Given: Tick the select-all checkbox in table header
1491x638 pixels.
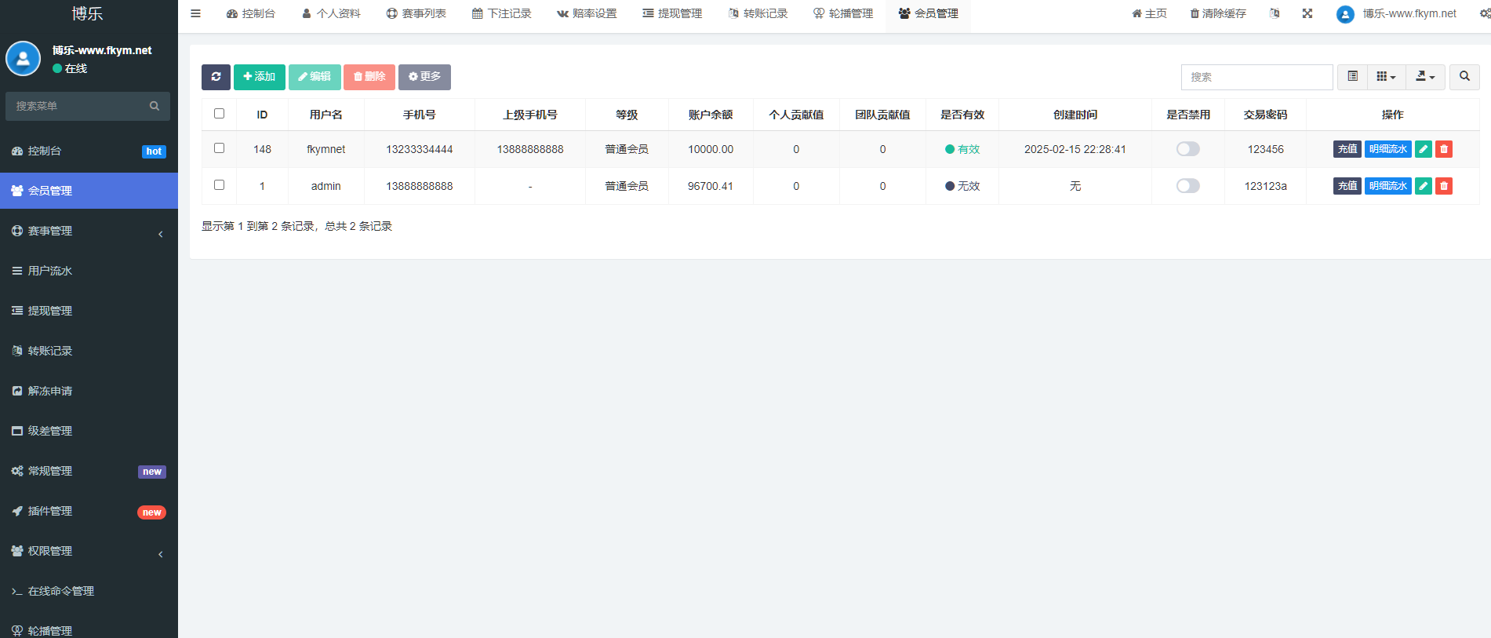Looking at the screenshot, I should click(220, 114).
